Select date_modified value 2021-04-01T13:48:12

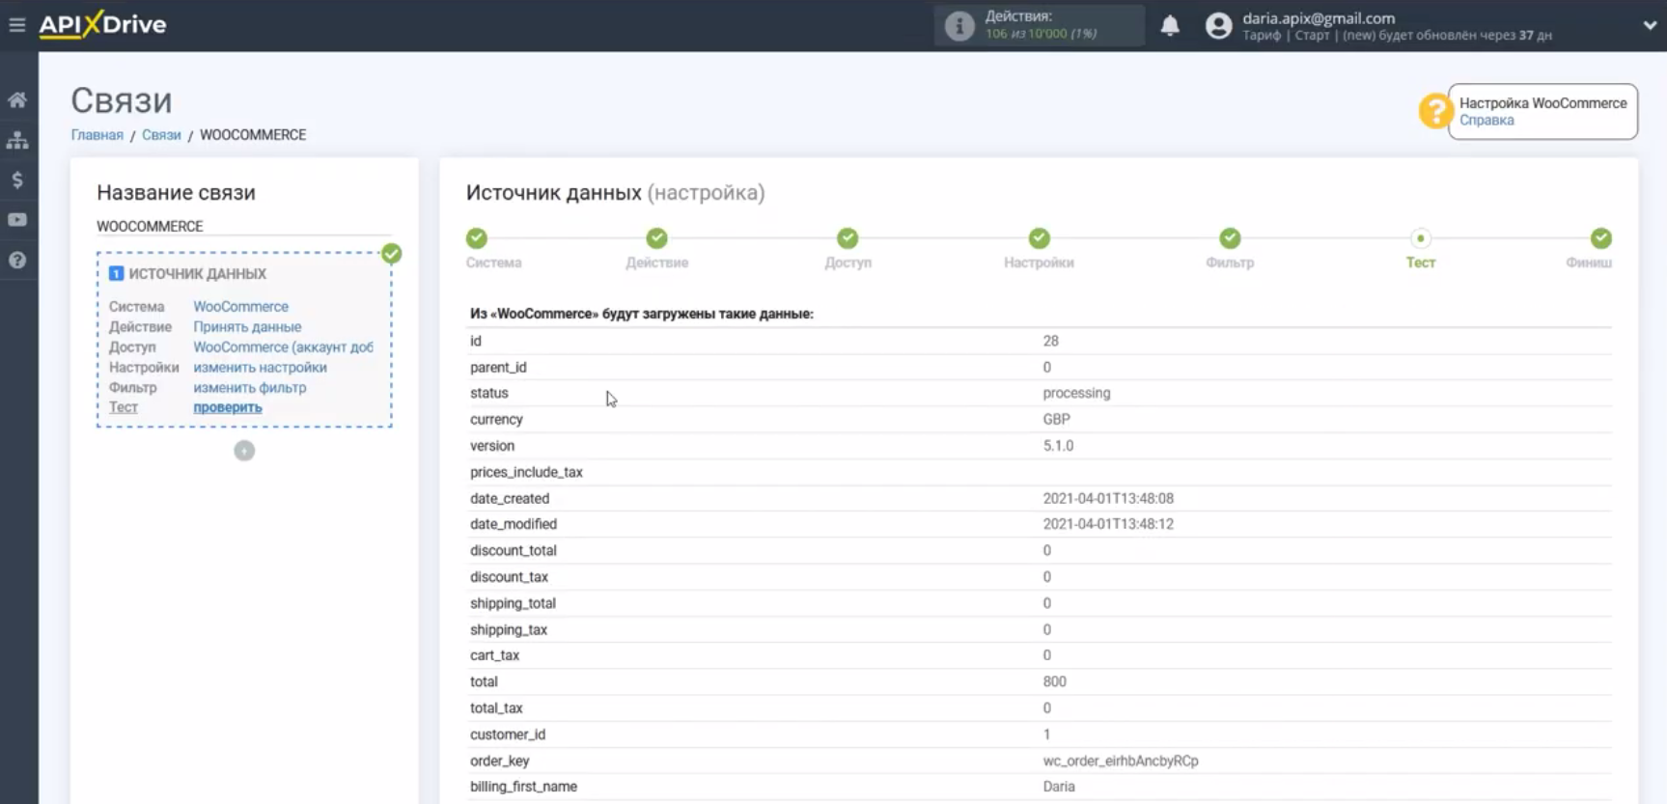1108,524
